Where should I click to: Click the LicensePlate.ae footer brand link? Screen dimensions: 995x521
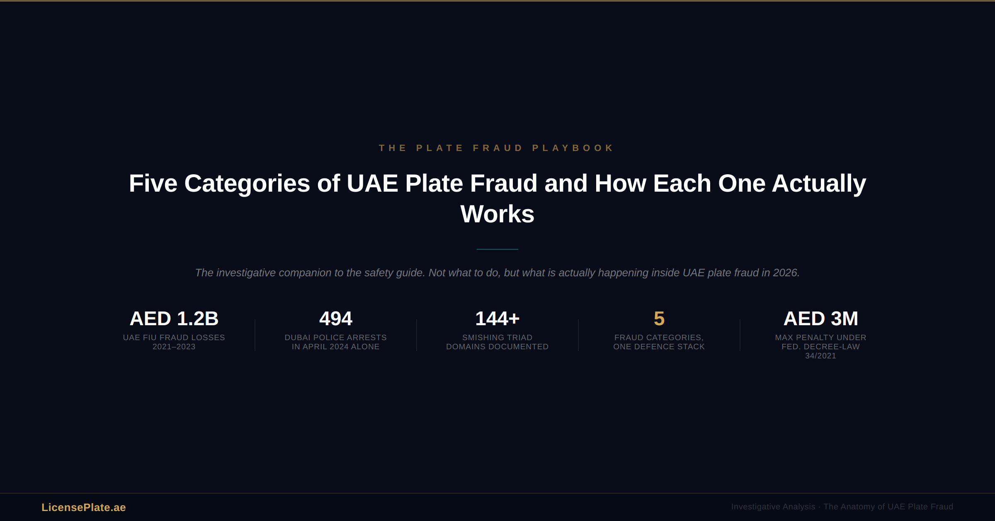tap(83, 507)
